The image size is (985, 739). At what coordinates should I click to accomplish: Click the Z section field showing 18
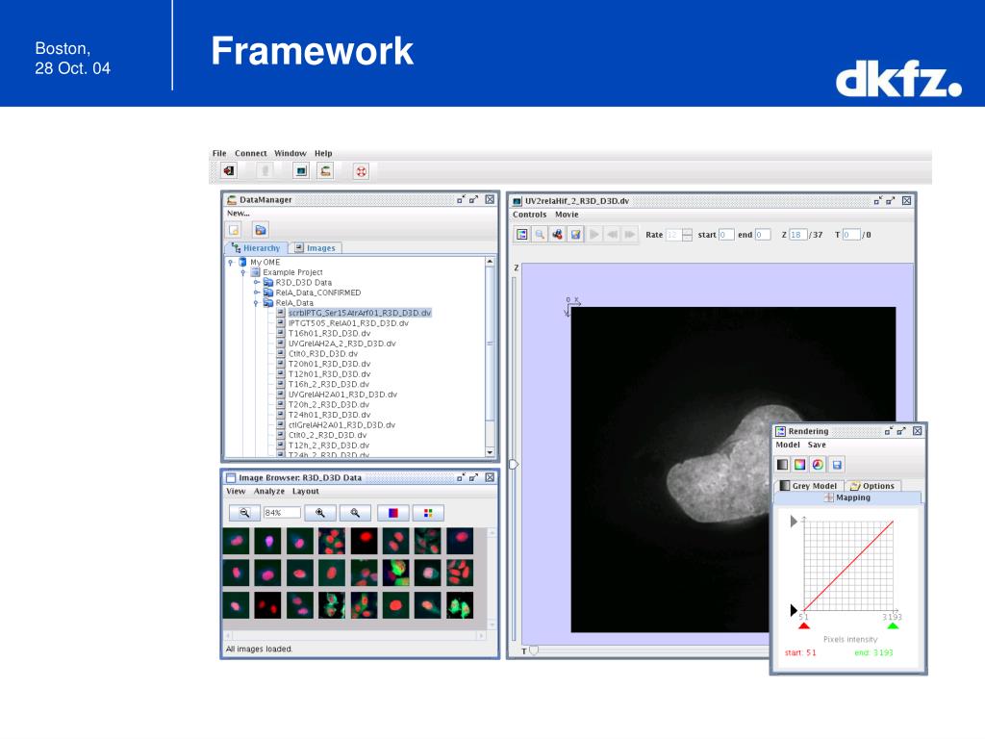tap(797, 235)
